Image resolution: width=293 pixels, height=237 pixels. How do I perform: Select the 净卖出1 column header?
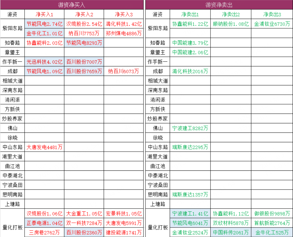[x=190, y=14]
